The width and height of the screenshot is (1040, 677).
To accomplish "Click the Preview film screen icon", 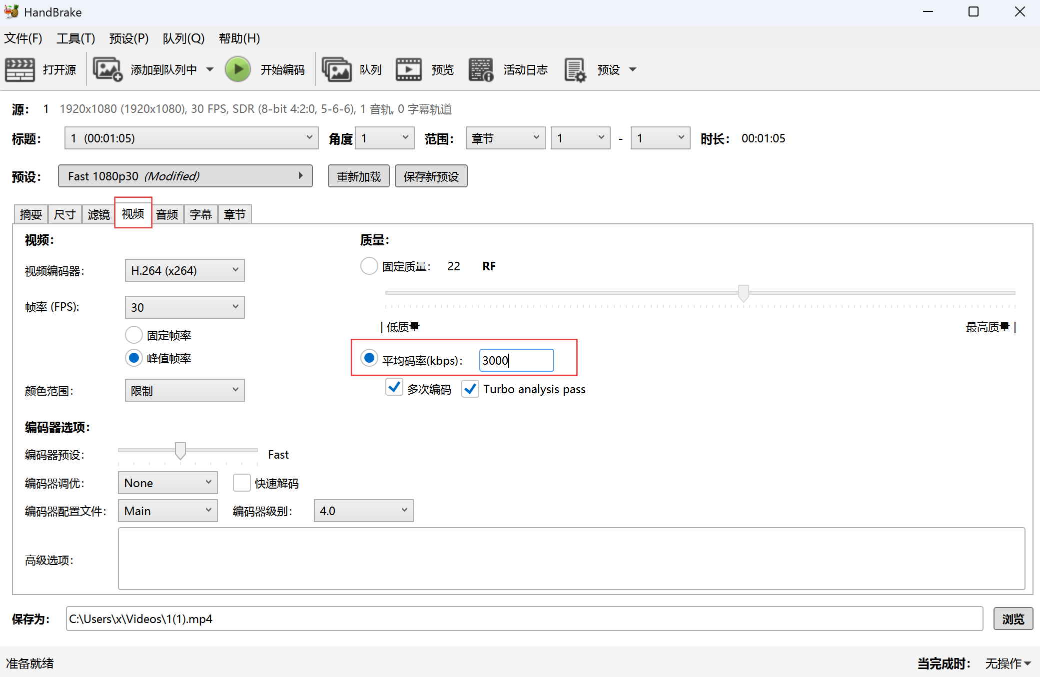I will (408, 69).
